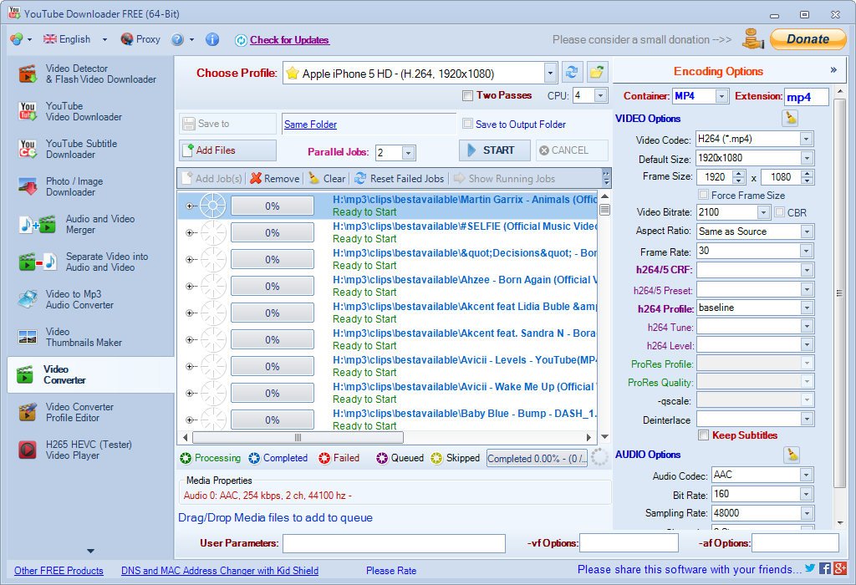Click the Donate button
The width and height of the screenshot is (856, 585).
click(x=808, y=39)
